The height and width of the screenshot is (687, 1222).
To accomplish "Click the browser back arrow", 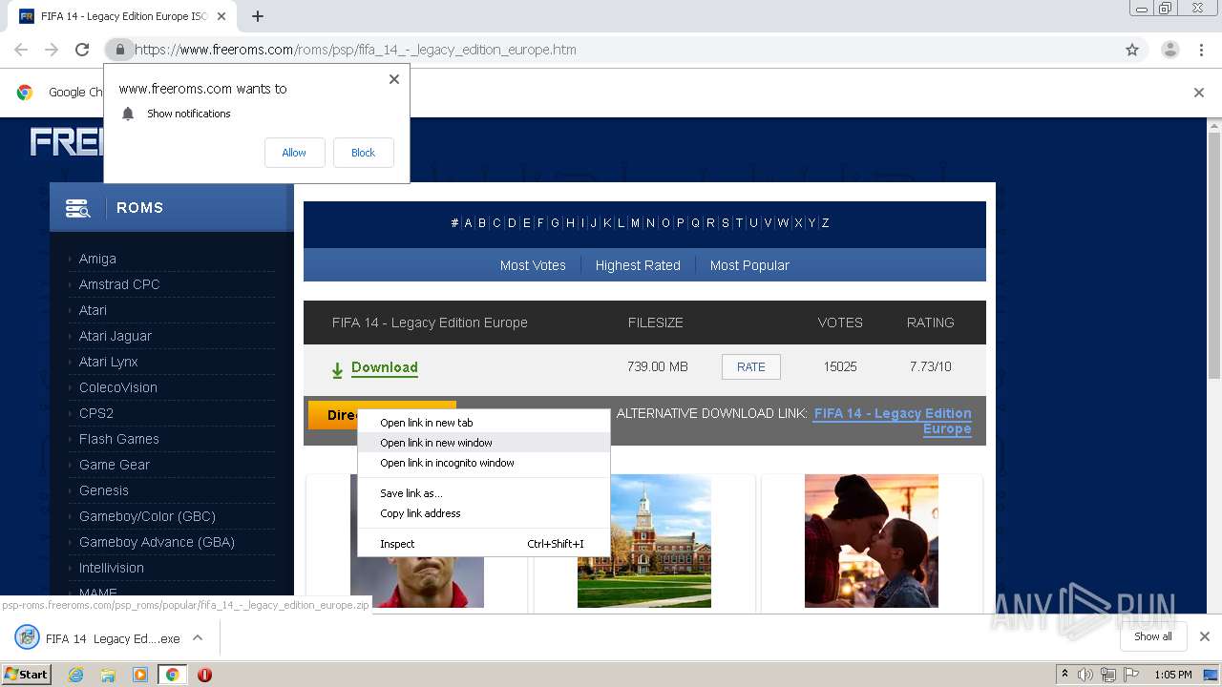I will [21, 50].
